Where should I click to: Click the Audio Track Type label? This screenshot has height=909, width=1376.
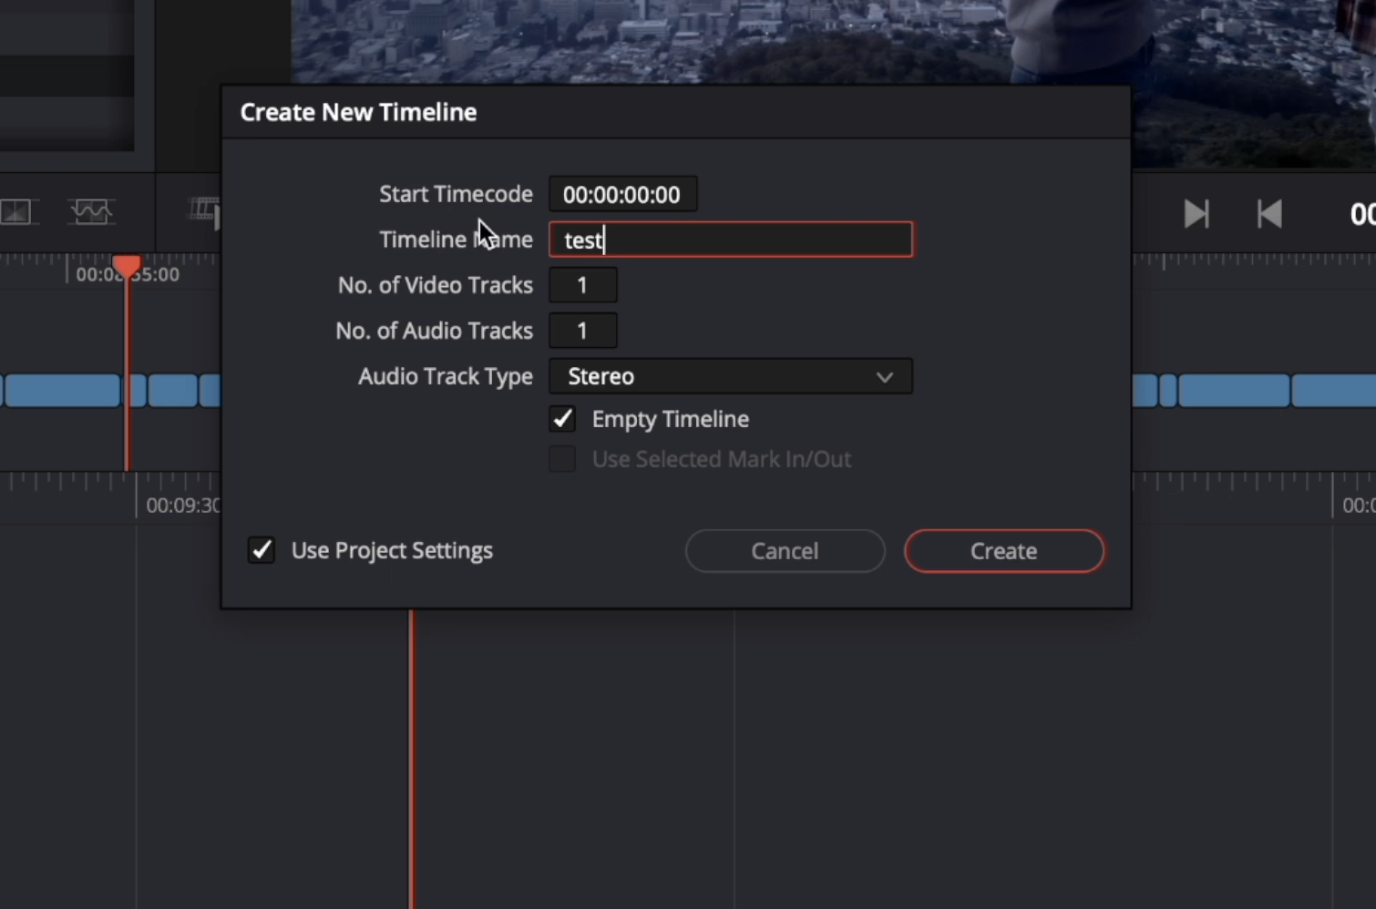click(x=446, y=376)
